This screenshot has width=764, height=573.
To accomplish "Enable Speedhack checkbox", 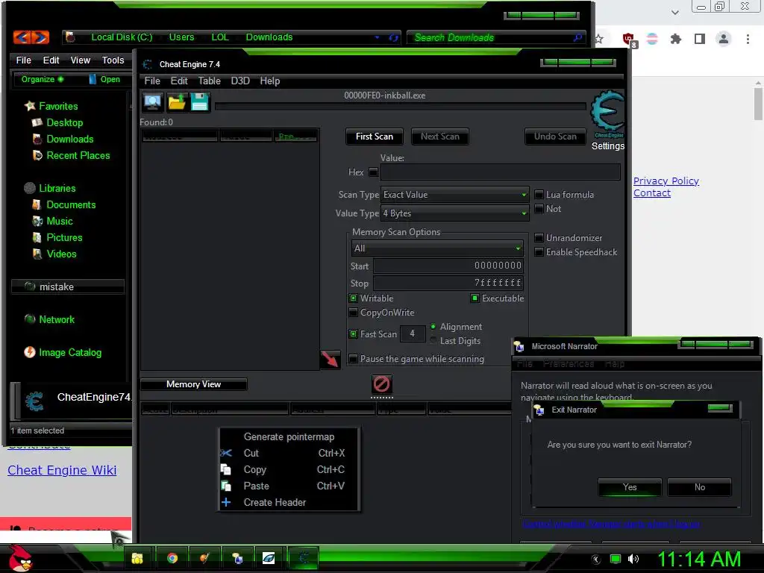I will pos(539,252).
